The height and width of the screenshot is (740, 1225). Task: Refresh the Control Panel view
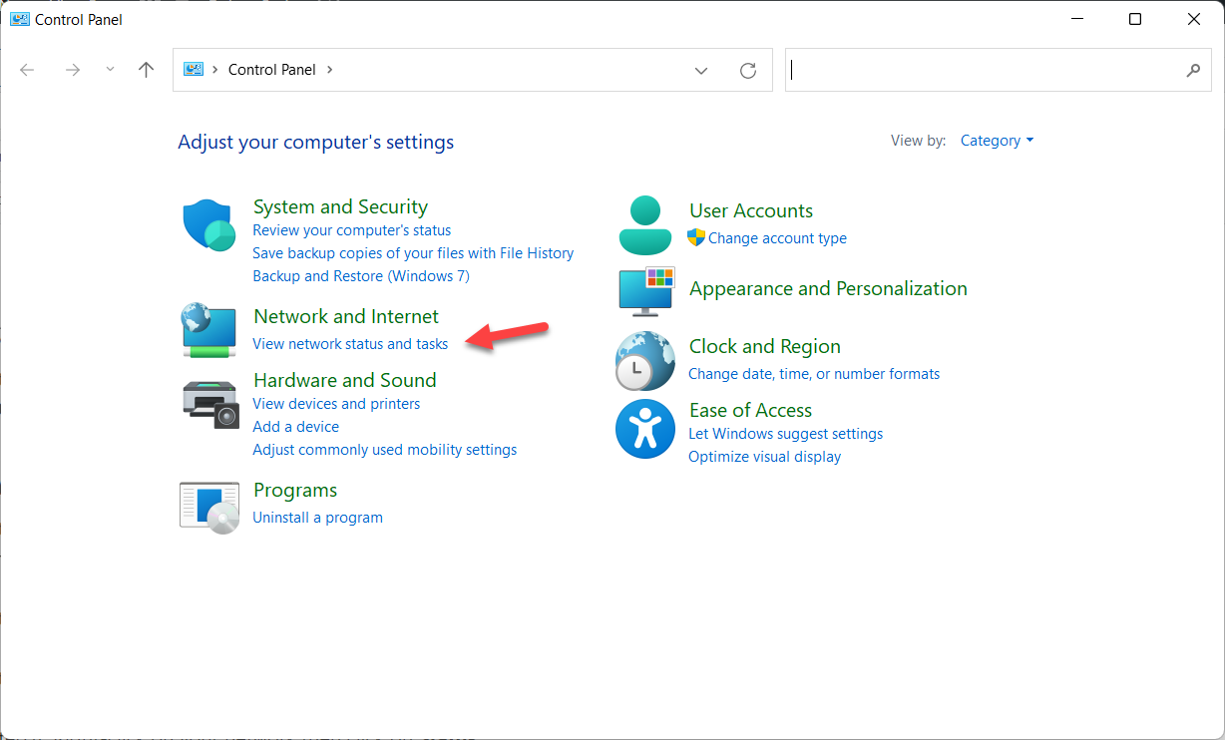[747, 70]
